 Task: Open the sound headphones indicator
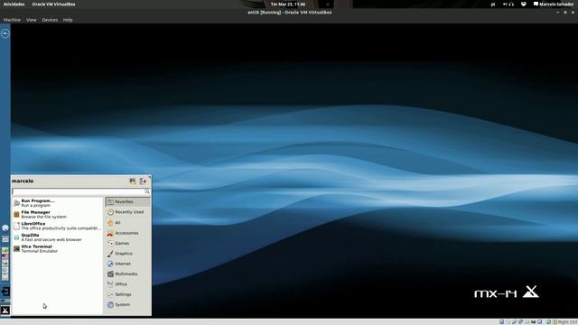click(x=508, y=4)
